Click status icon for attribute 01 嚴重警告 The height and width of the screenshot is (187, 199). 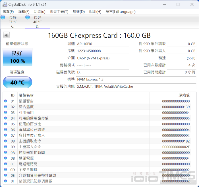point(5,101)
